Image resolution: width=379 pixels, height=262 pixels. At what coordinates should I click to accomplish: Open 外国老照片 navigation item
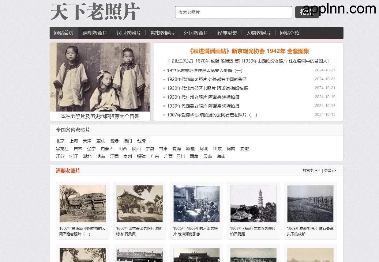(x=196, y=33)
